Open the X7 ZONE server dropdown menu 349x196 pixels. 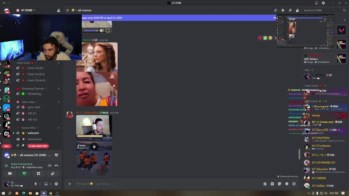click(x=26, y=10)
